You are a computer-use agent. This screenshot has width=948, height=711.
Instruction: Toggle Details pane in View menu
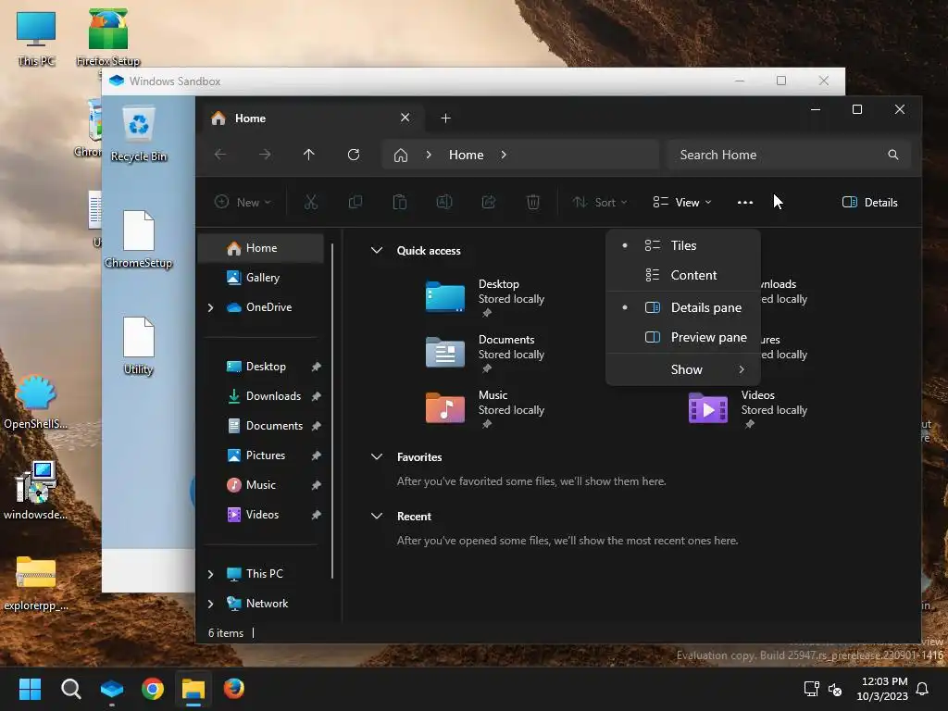coord(683,307)
